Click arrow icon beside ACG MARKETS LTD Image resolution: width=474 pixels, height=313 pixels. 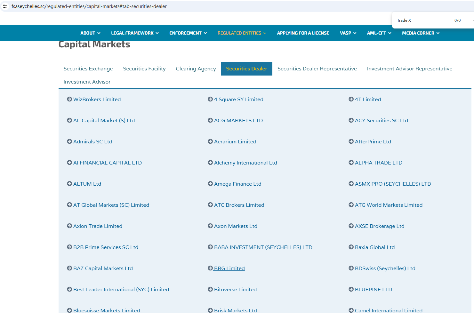tap(210, 120)
